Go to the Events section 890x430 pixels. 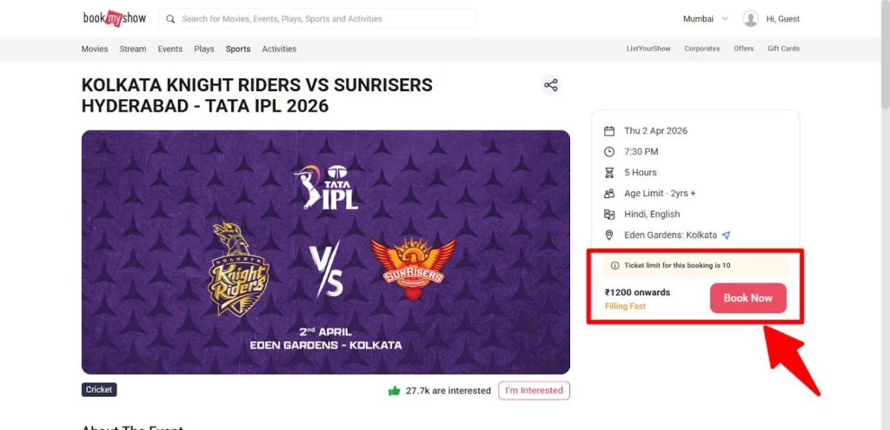coord(169,49)
